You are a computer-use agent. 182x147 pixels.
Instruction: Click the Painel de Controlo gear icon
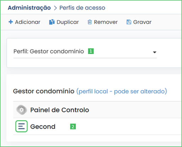click(22, 110)
